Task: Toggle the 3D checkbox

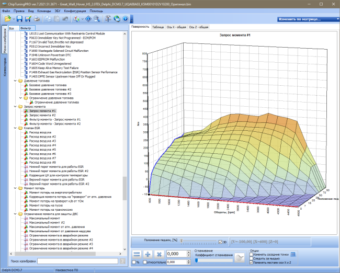Action: 220,242
